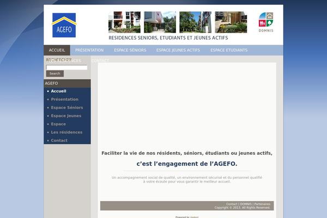
Task: Select the ACCUEIL tab in top navigation
Action: point(57,50)
